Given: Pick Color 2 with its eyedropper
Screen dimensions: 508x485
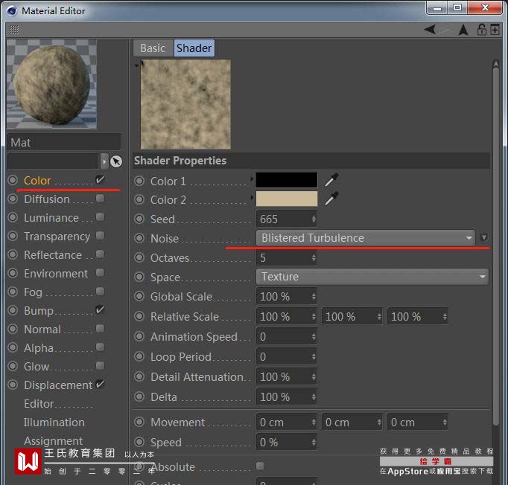Looking at the screenshot, I should pyautogui.click(x=331, y=199).
